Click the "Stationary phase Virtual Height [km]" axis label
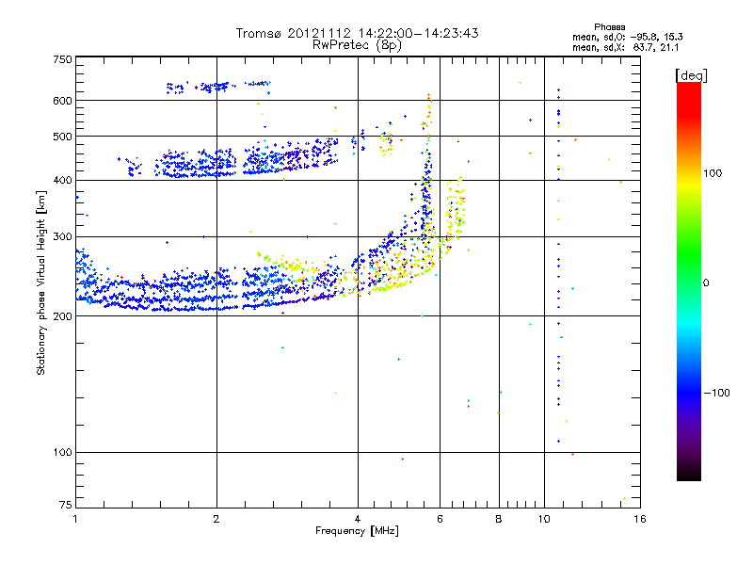Image resolution: width=753 pixels, height=565 pixels. (41, 282)
